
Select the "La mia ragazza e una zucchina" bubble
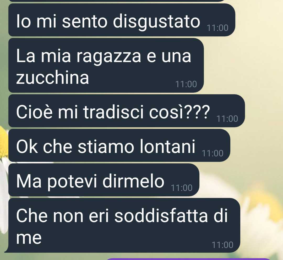(106, 65)
